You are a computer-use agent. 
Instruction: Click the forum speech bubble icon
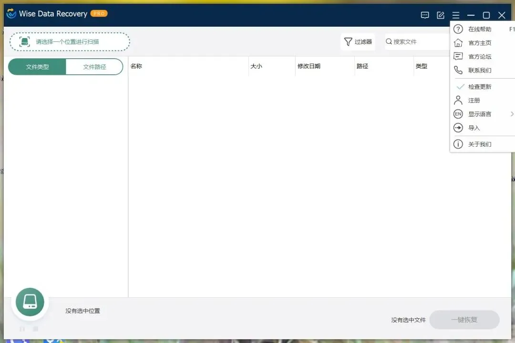tap(458, 57)
